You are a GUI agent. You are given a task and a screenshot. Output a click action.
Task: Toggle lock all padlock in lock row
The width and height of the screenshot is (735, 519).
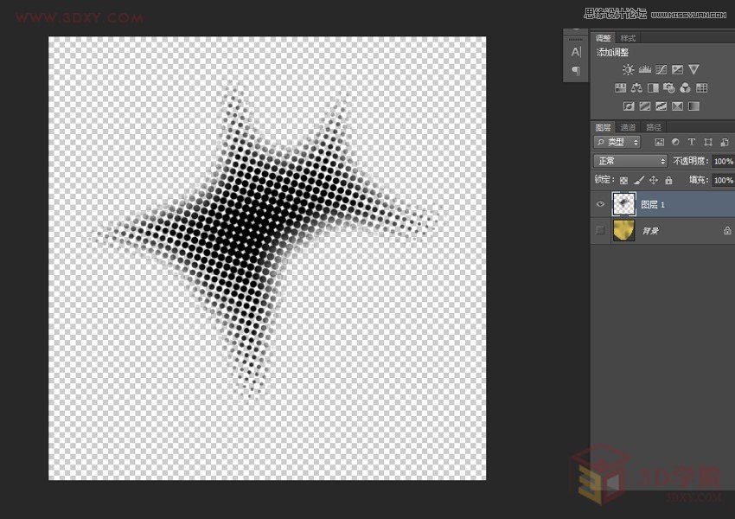(x=668, y=180)
